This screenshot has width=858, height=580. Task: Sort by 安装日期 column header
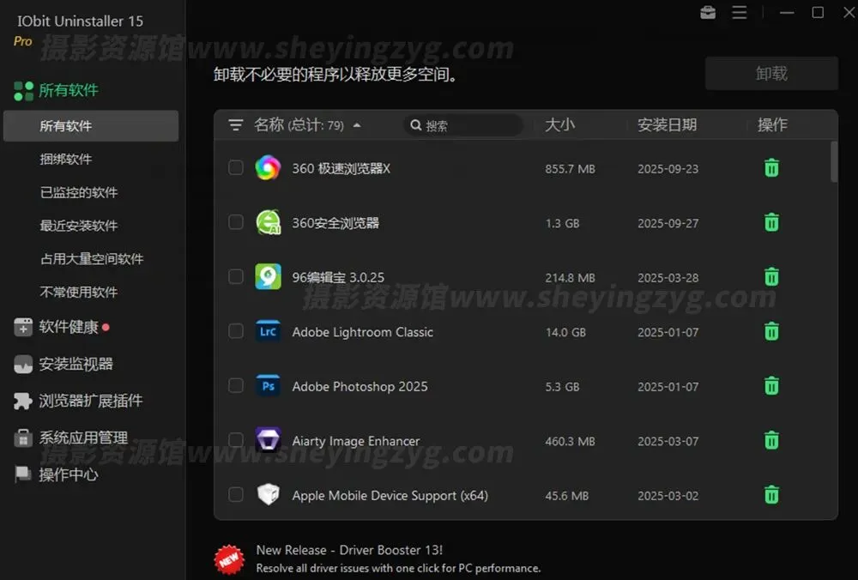(667, 124)
